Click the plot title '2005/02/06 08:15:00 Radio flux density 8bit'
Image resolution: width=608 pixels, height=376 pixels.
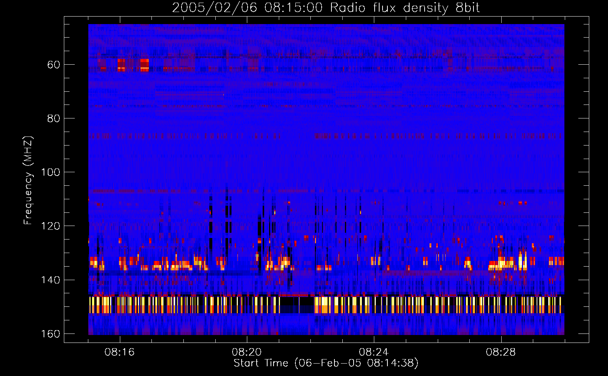click(326, 8)
